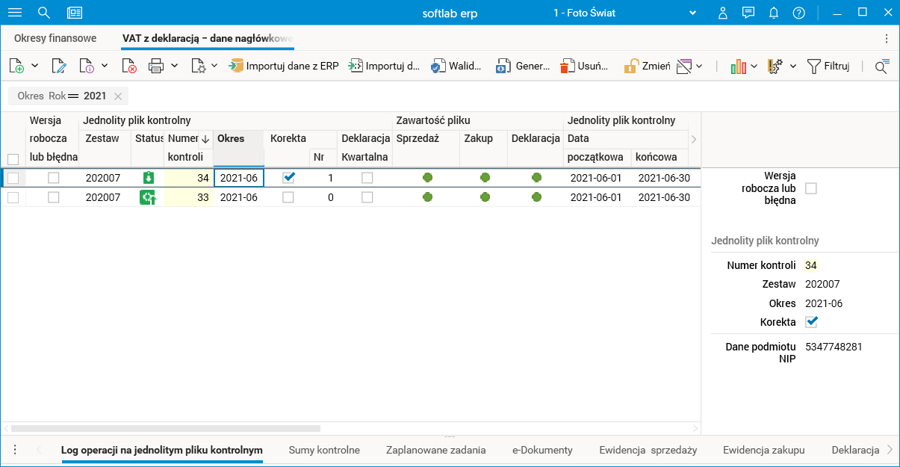Click the Filtruj filter button
900x467 pixels.
(x=828, y=66)
